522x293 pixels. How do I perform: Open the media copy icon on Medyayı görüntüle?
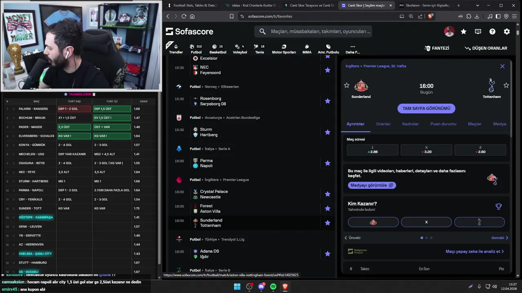click(x=391, y=185)
